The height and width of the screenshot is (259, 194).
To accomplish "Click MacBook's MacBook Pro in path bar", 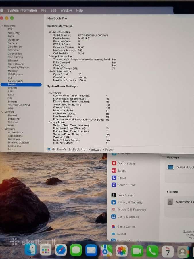I will pyautogui.click(x=68, y=149).
